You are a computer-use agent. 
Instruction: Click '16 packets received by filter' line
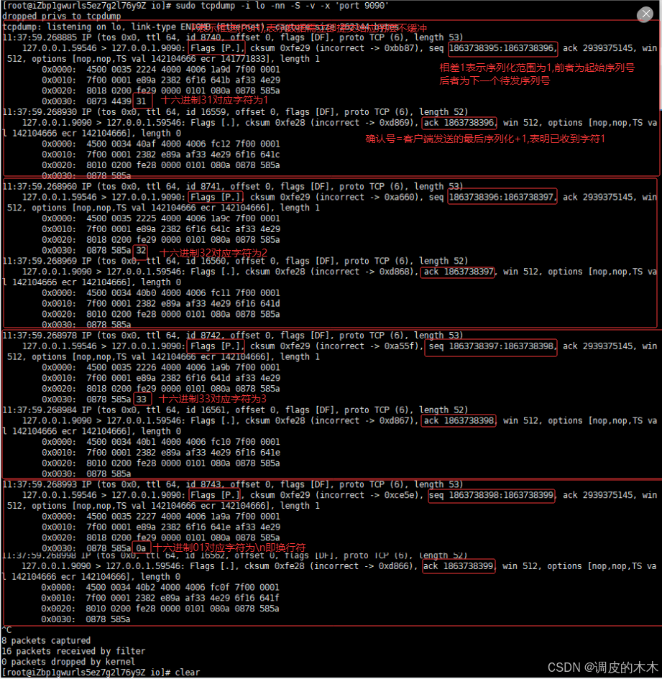73,651
